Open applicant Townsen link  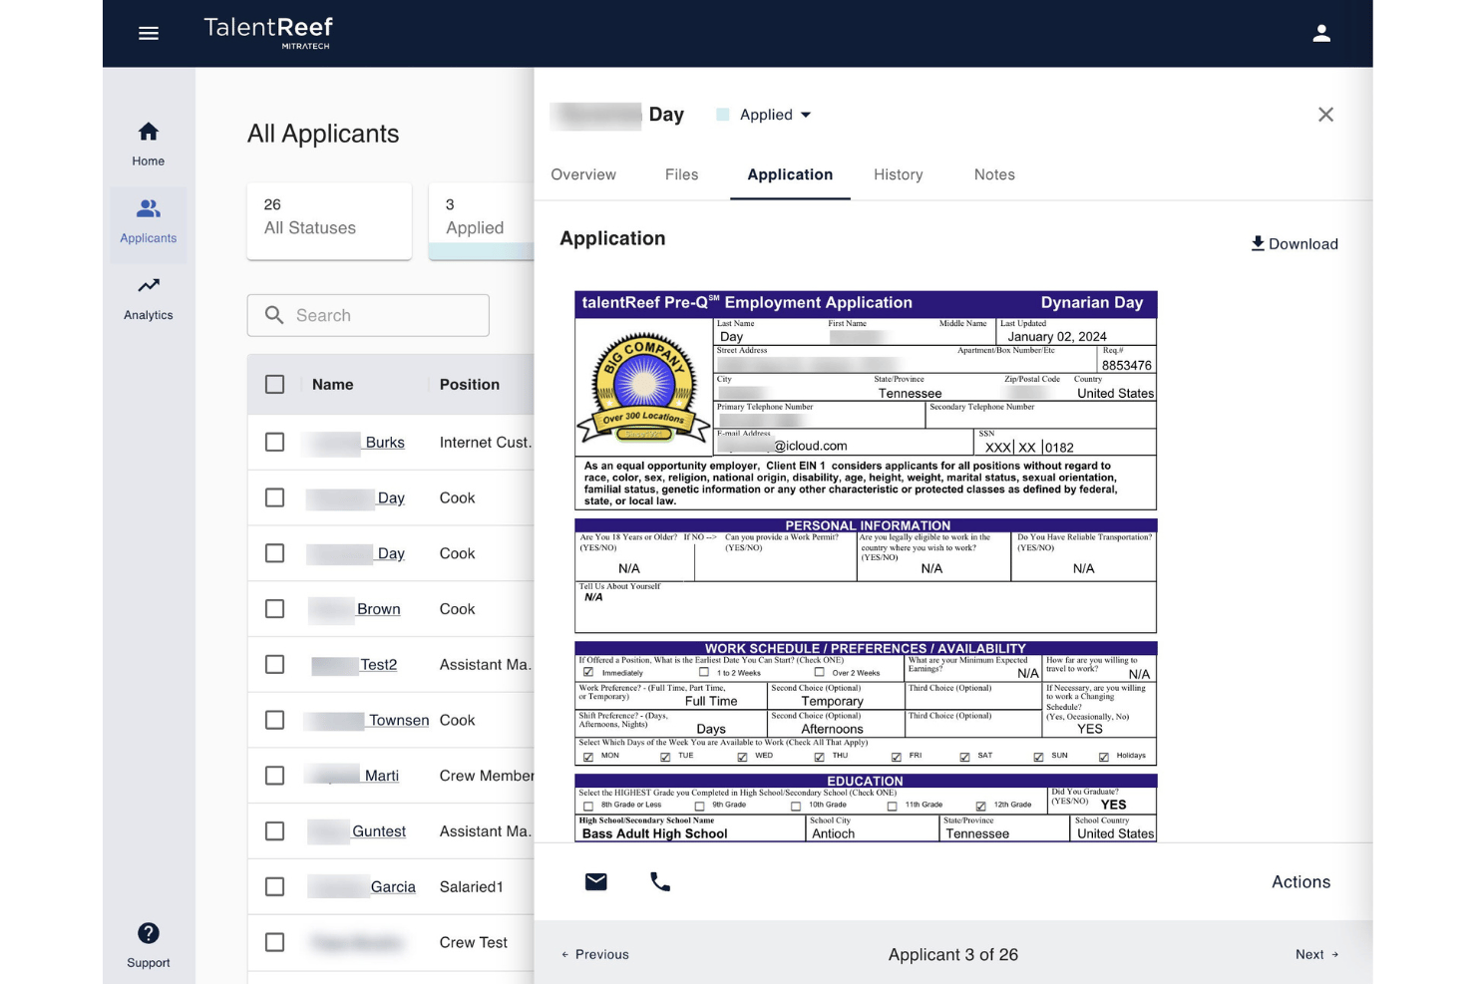point(399,720)
